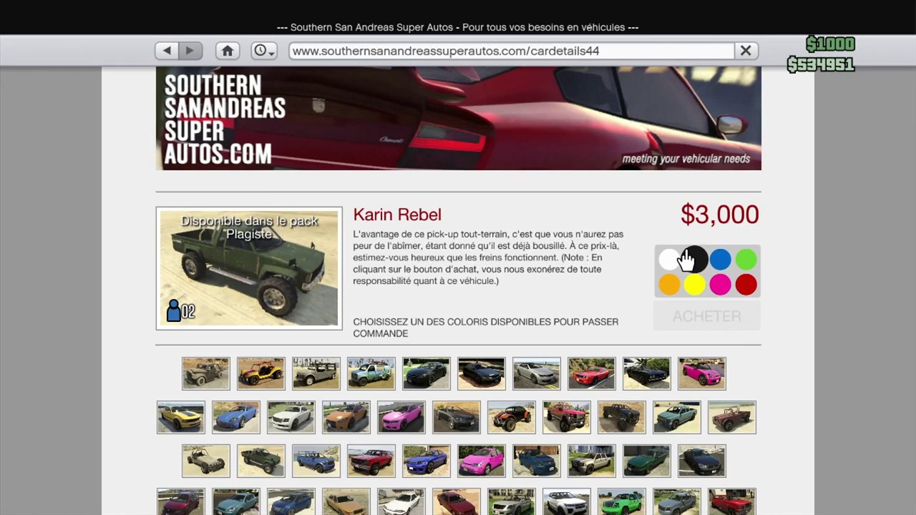Open the red muscle car thumbnail
Viewport: 916px width, 515px height.
pos(592,373)
